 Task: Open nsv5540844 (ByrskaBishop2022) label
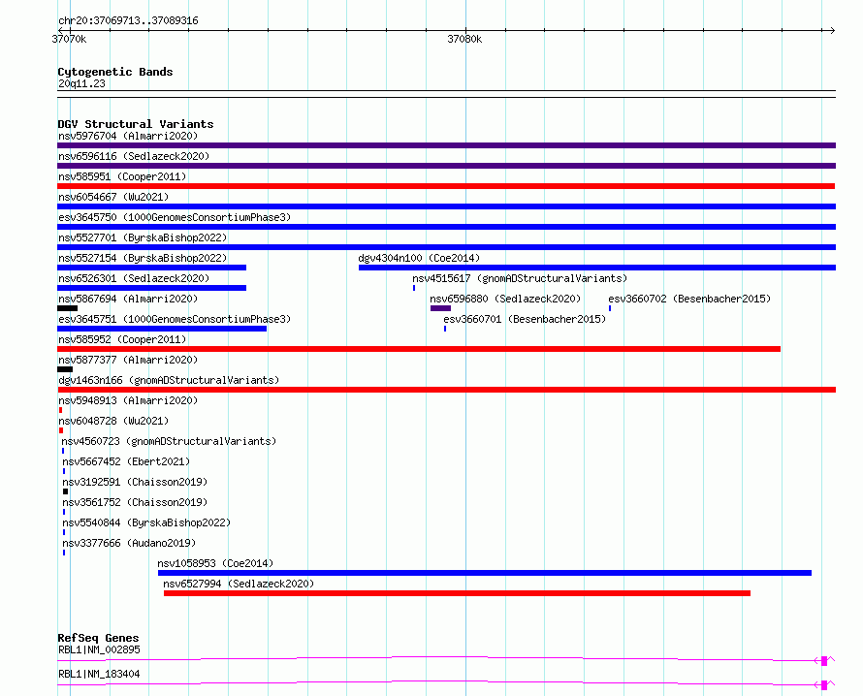(x=146, y=522)
